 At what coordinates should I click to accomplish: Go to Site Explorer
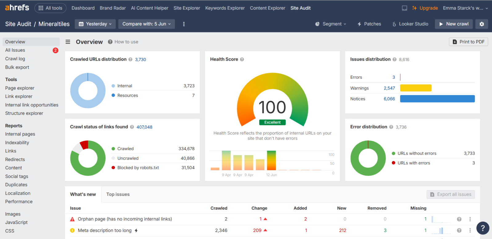[187, 8]
